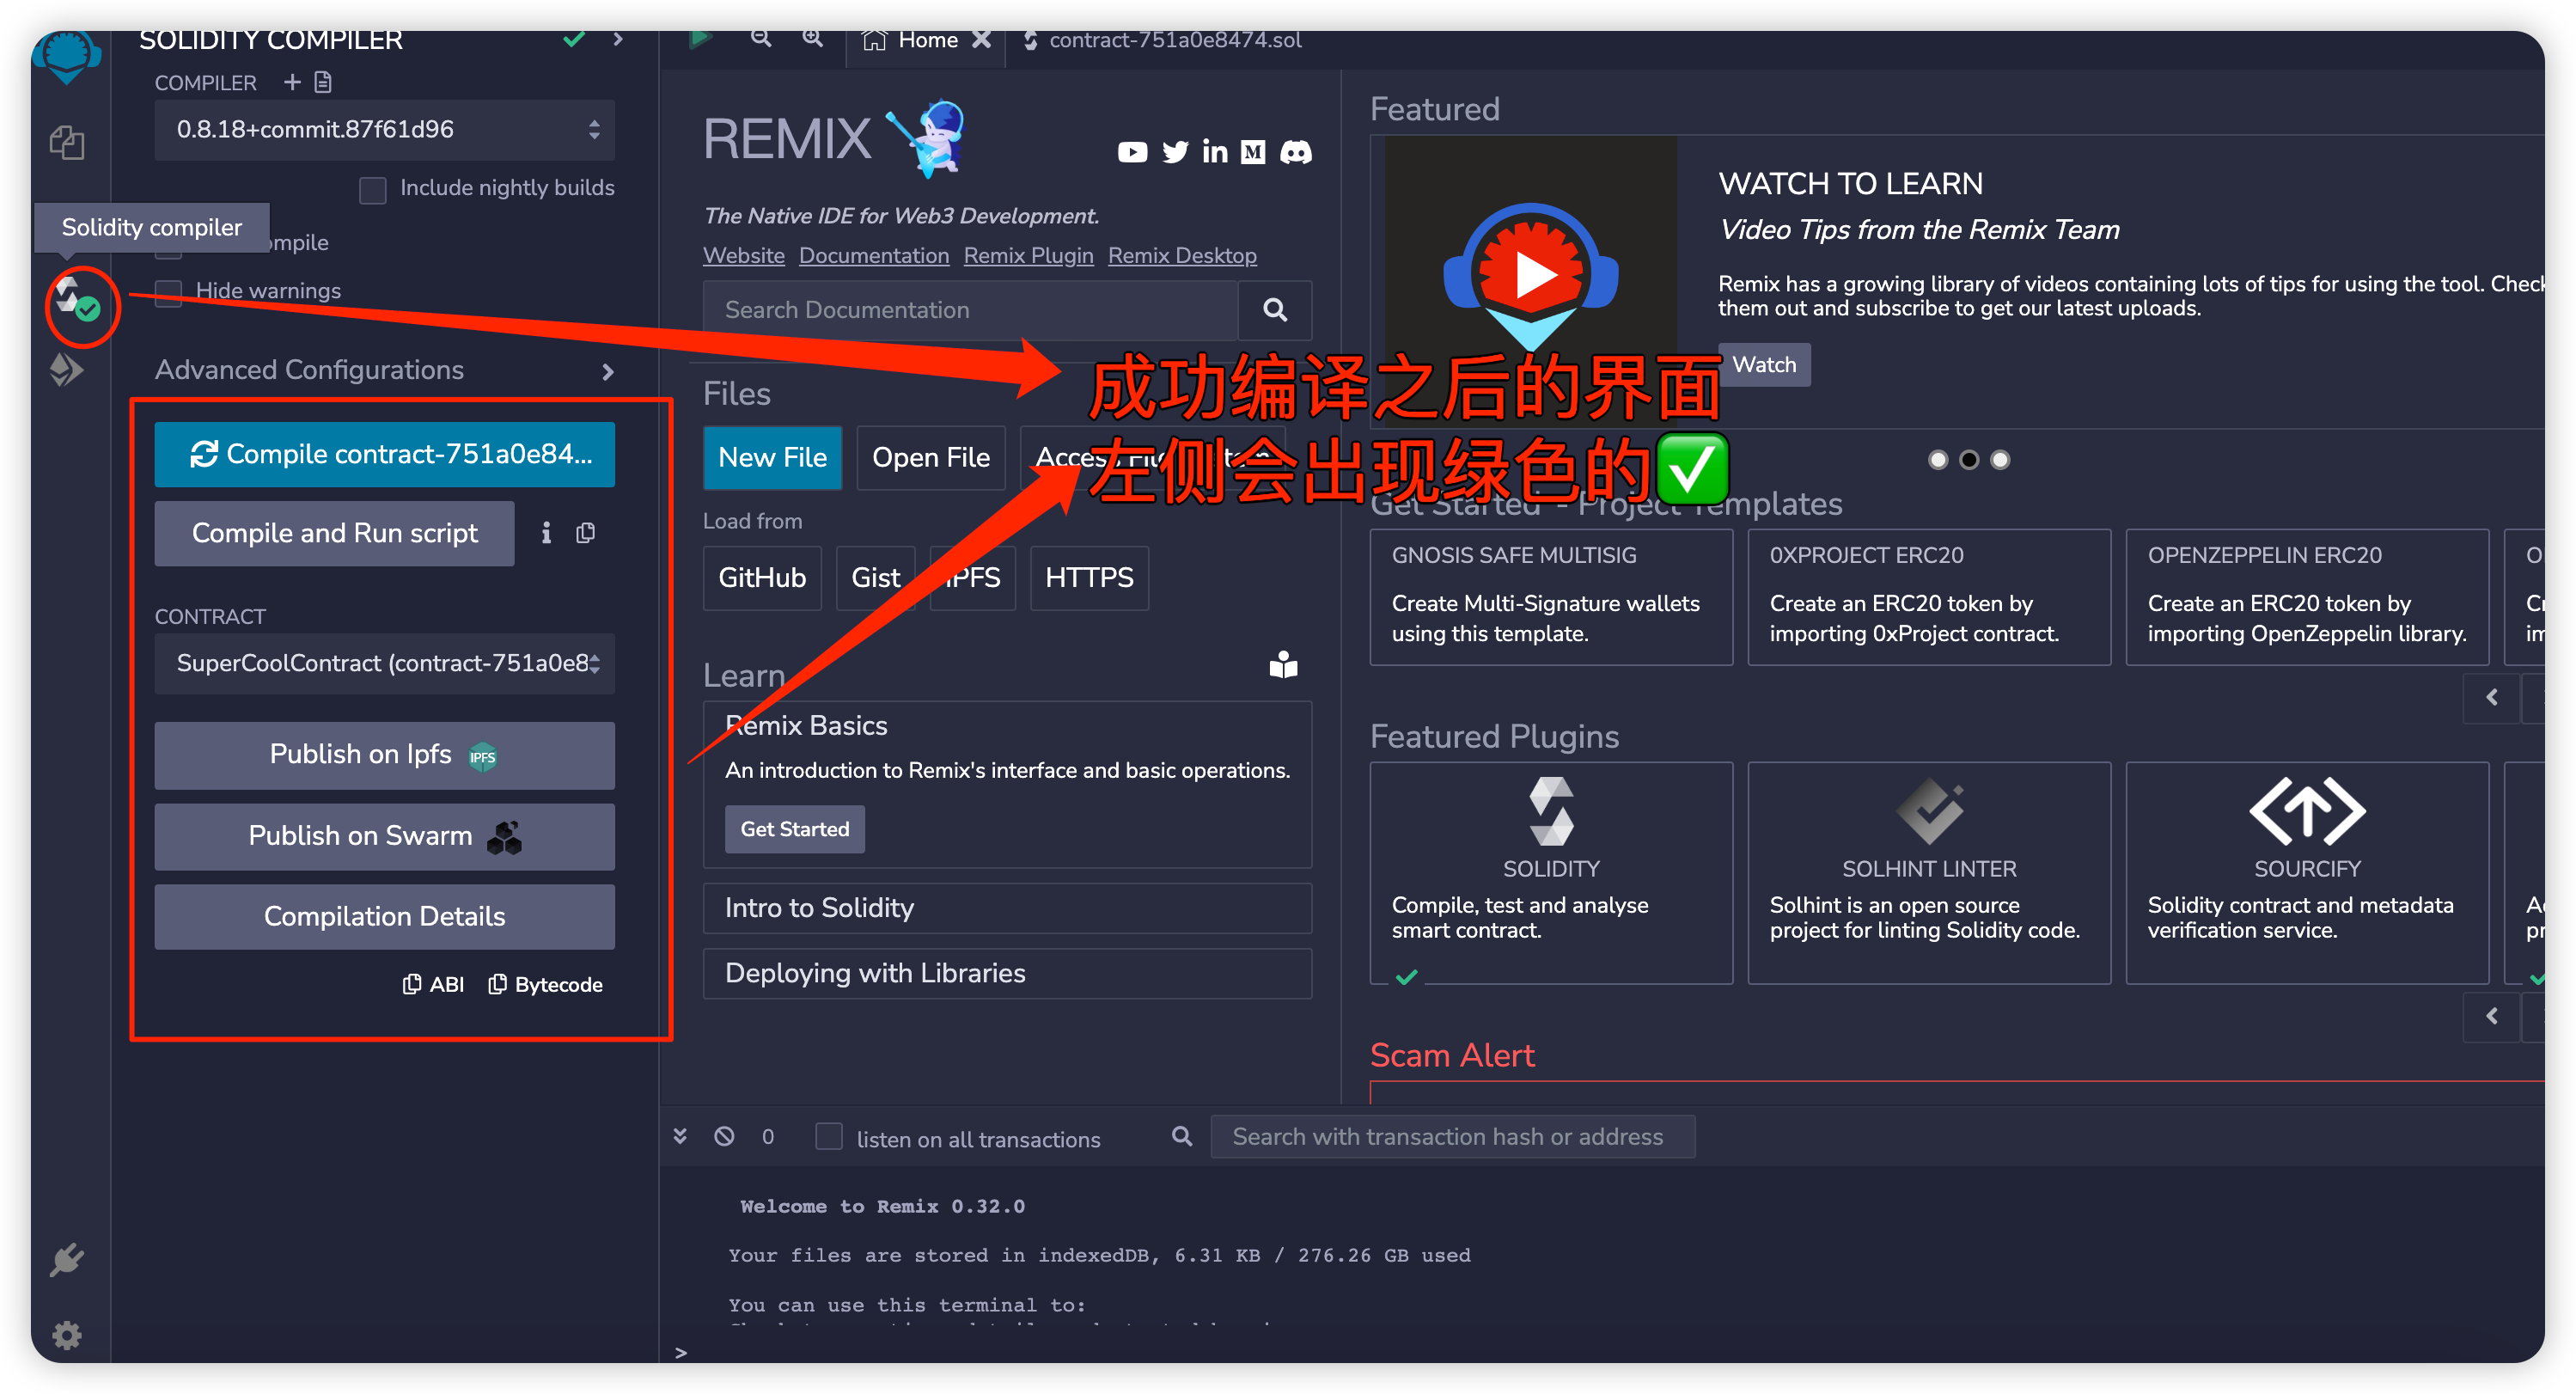Viewport: 2576px width, 1394px height.
Task: Select the first featured carousel dot
Action: [1938, 460]
